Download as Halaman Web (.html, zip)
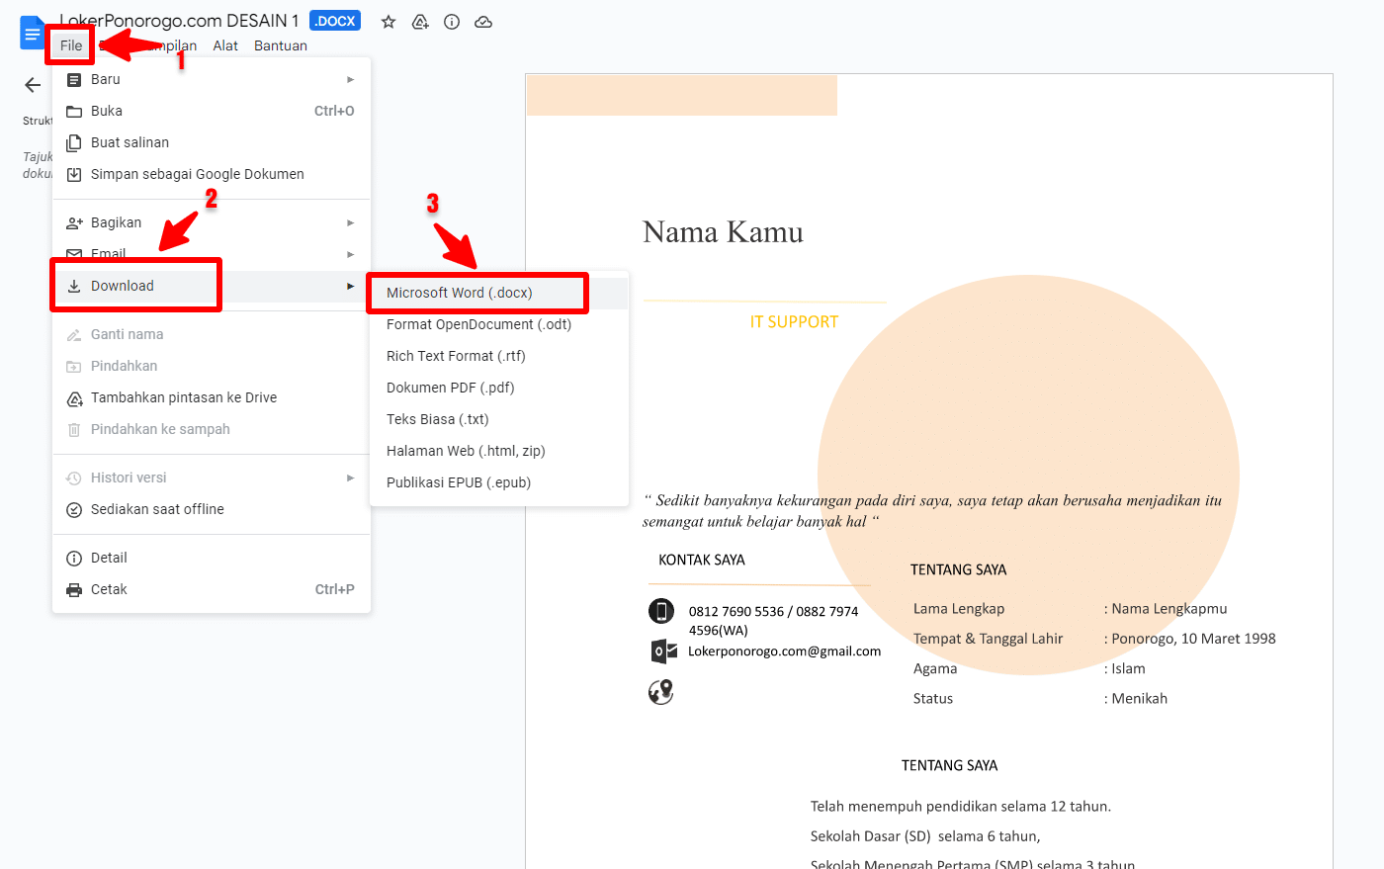This screenshot has width=1384, height=869. (x=499, y=451)
